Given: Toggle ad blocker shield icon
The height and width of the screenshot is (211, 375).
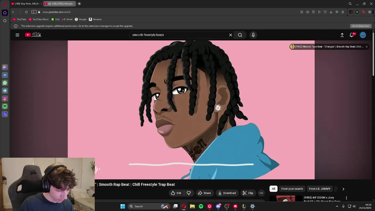Looking at the screenshot, I should (x=313, y=12).
